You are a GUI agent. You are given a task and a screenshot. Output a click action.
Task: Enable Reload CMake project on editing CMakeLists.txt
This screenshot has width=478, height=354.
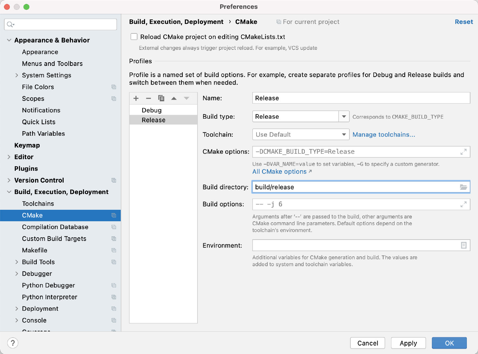(x=134, y=37)
